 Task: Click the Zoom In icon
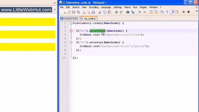coord(139,12)
